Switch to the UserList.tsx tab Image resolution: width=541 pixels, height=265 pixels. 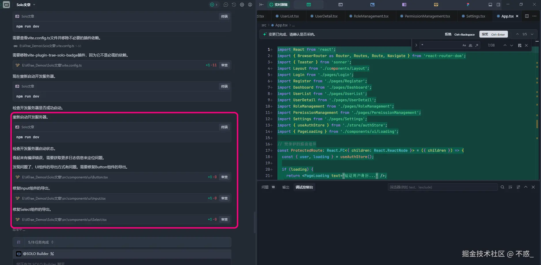click(289, 16)
